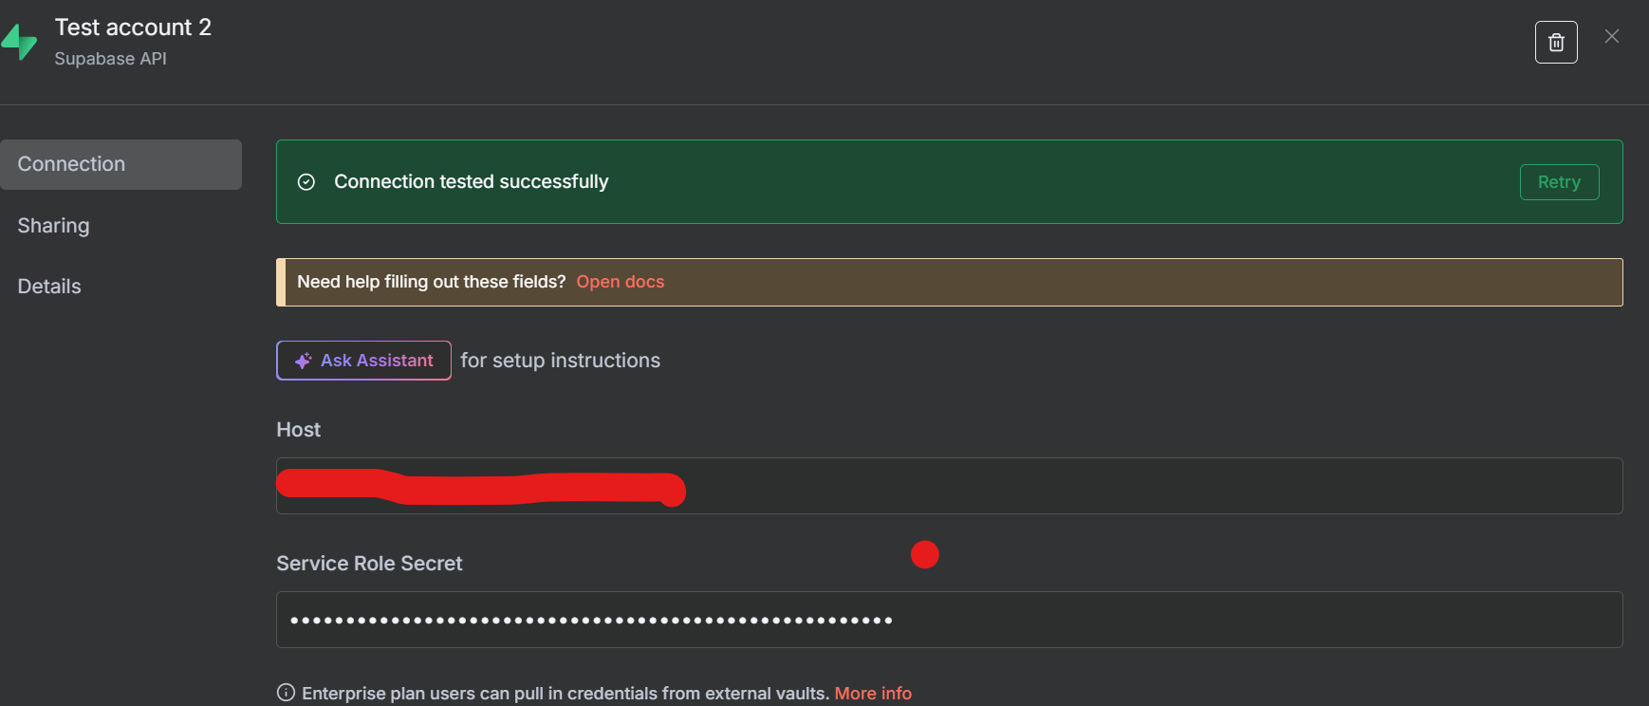Open the Connection tab

120,164
